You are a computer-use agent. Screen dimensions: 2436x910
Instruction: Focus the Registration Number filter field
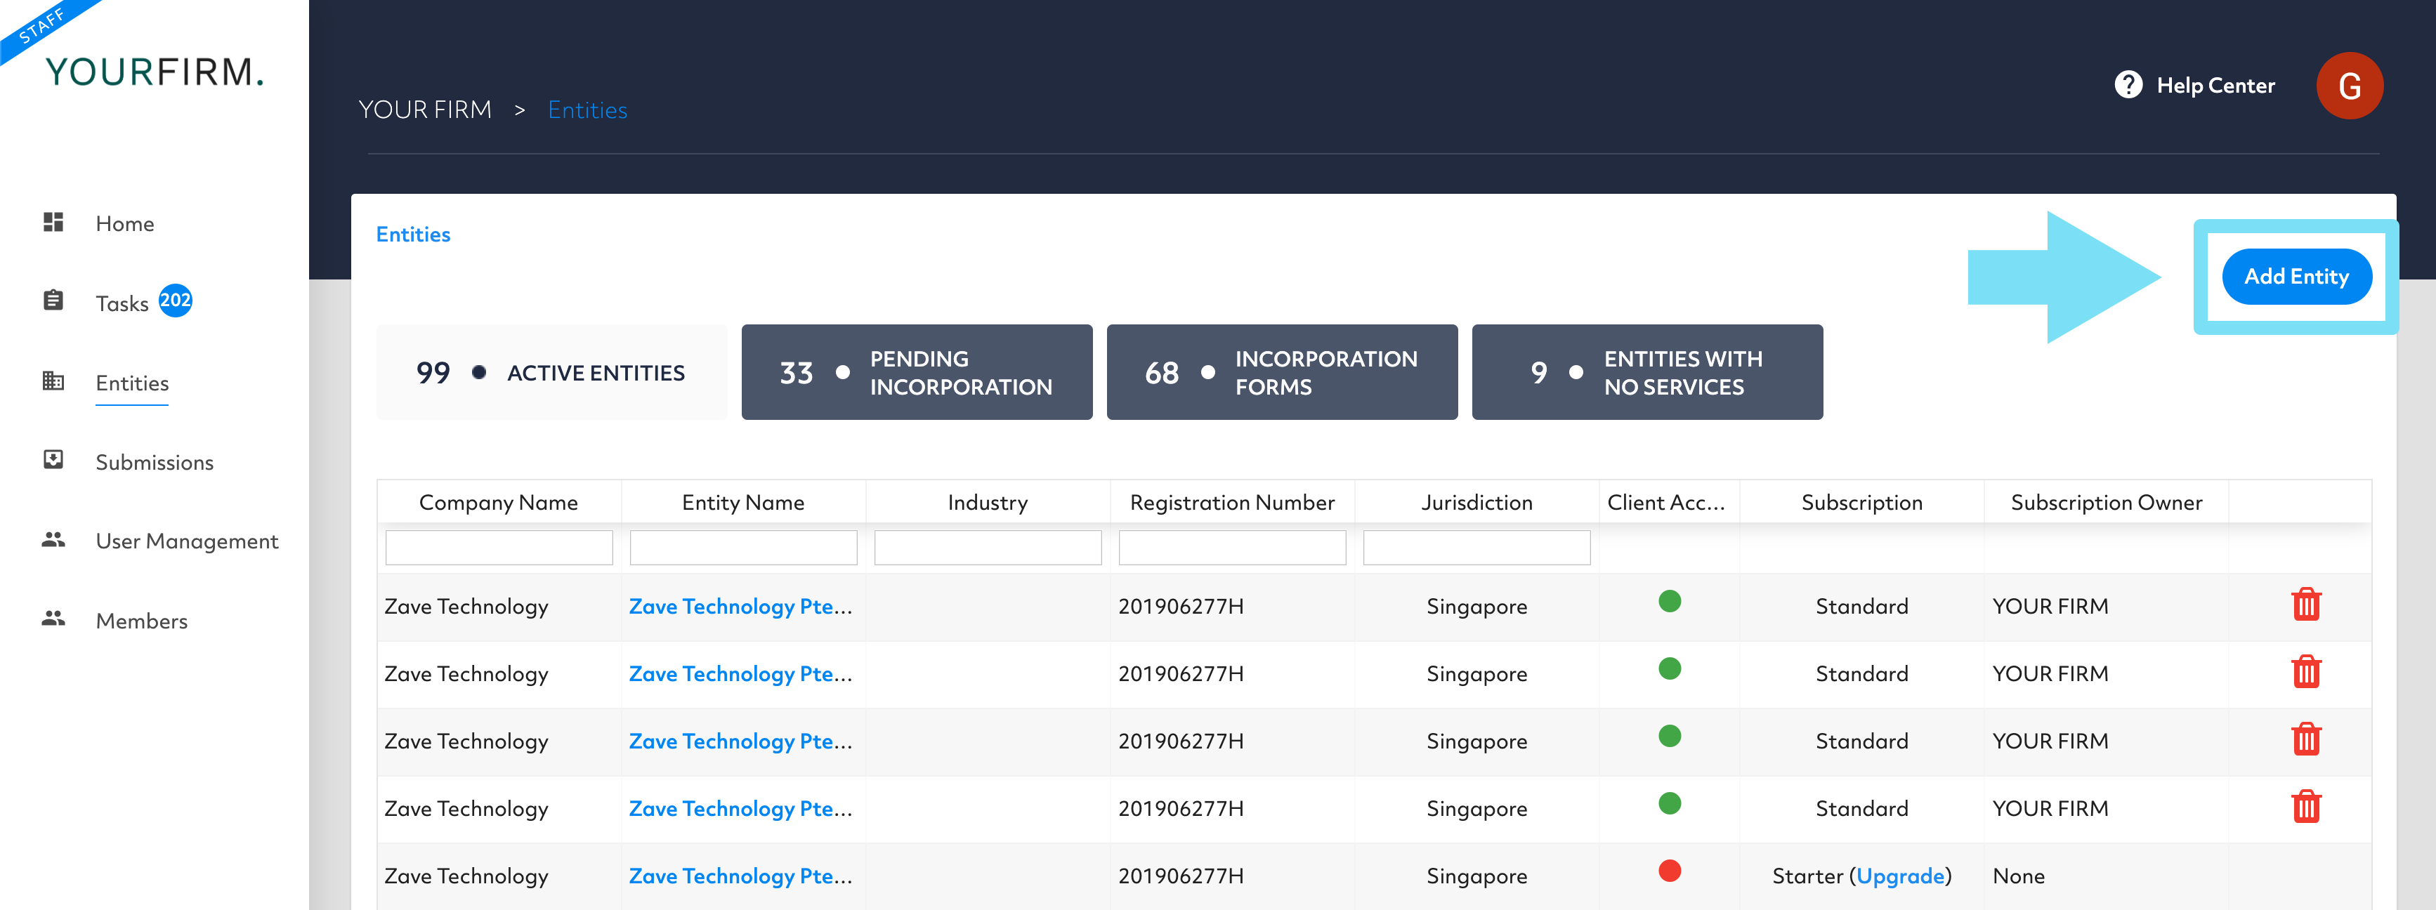point(1231,548)
